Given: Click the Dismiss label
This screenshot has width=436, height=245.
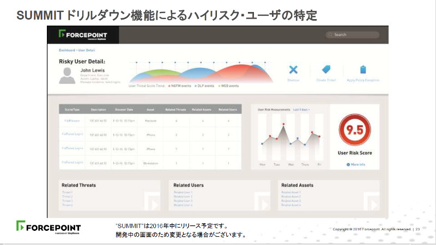Looking at the screenshot, I should [293, 80].
